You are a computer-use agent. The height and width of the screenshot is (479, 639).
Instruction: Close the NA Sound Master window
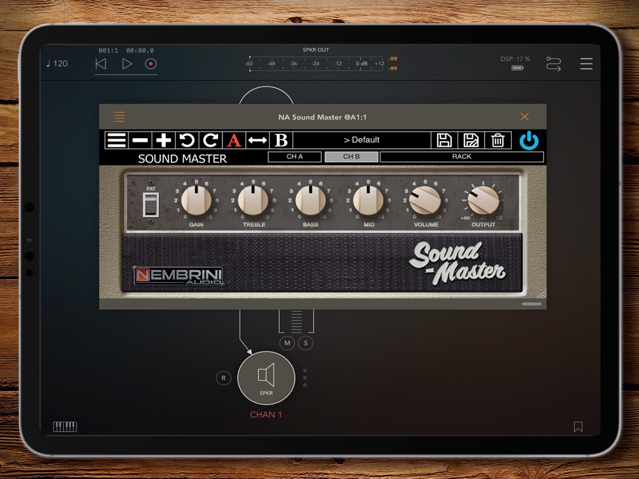[x=525, y=117]
